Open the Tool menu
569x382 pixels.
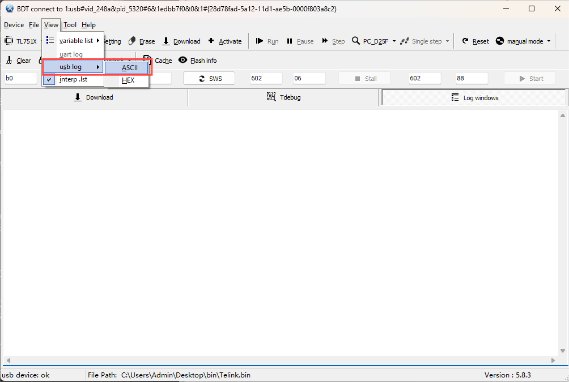(x=70, y=25)
